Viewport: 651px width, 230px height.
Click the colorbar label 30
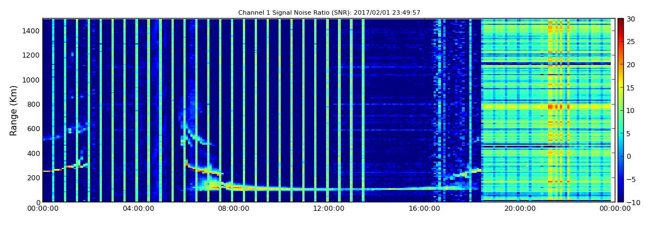[632, 19]
